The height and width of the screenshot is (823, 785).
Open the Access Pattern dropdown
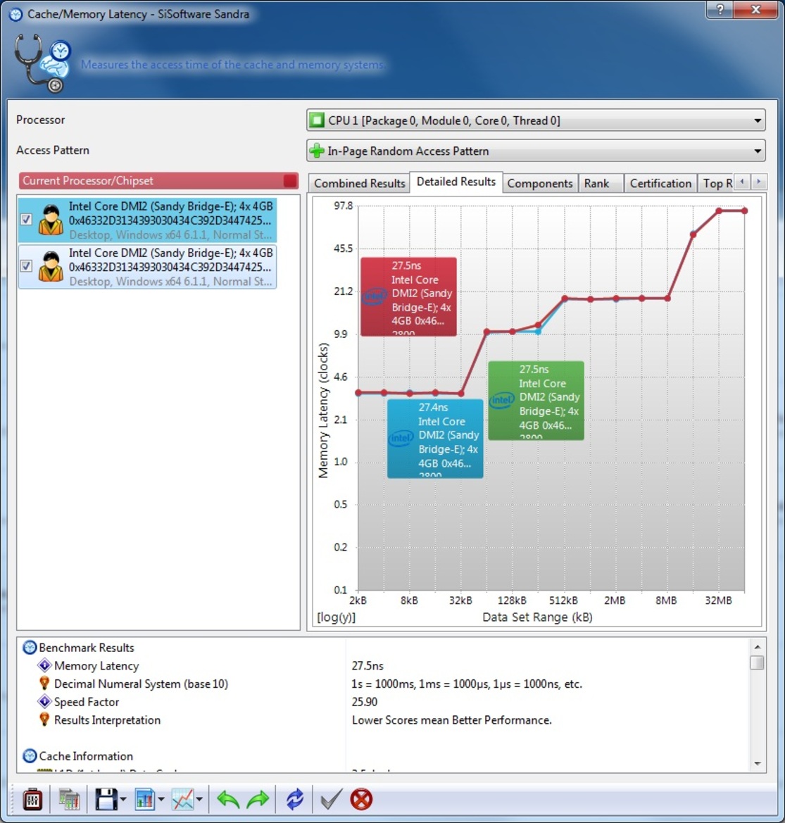click(x=536, y=151)
